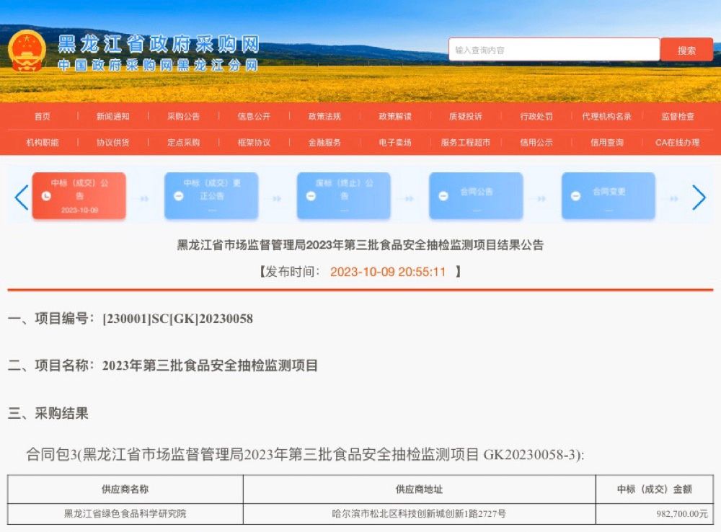Open the CA在线办理 menu item
721x532 pixels.
pyautogui.click(x=677, y=143)
